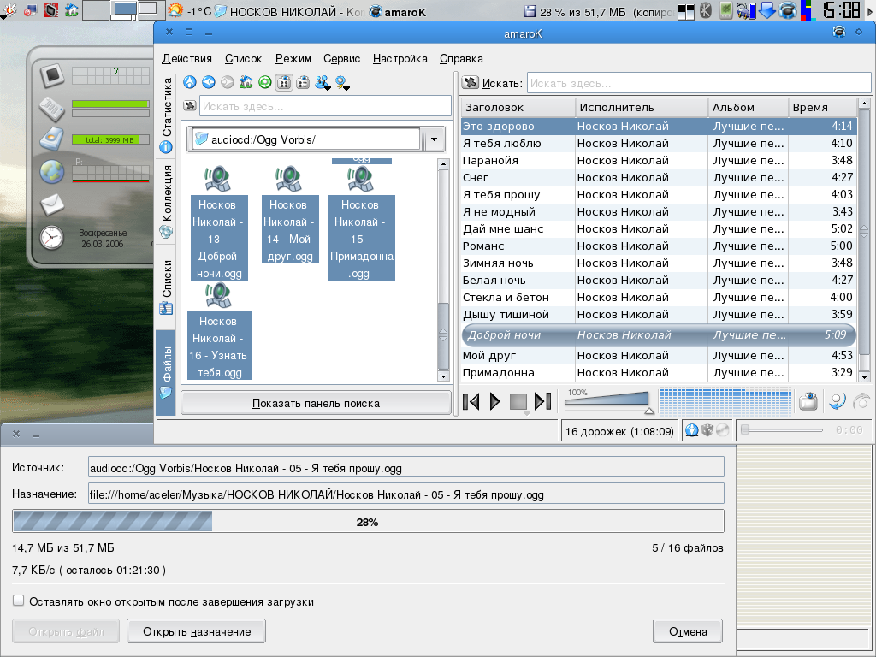Click the undo icon beside the analyzer
876x657 pixels.
[x=838, y=401]
